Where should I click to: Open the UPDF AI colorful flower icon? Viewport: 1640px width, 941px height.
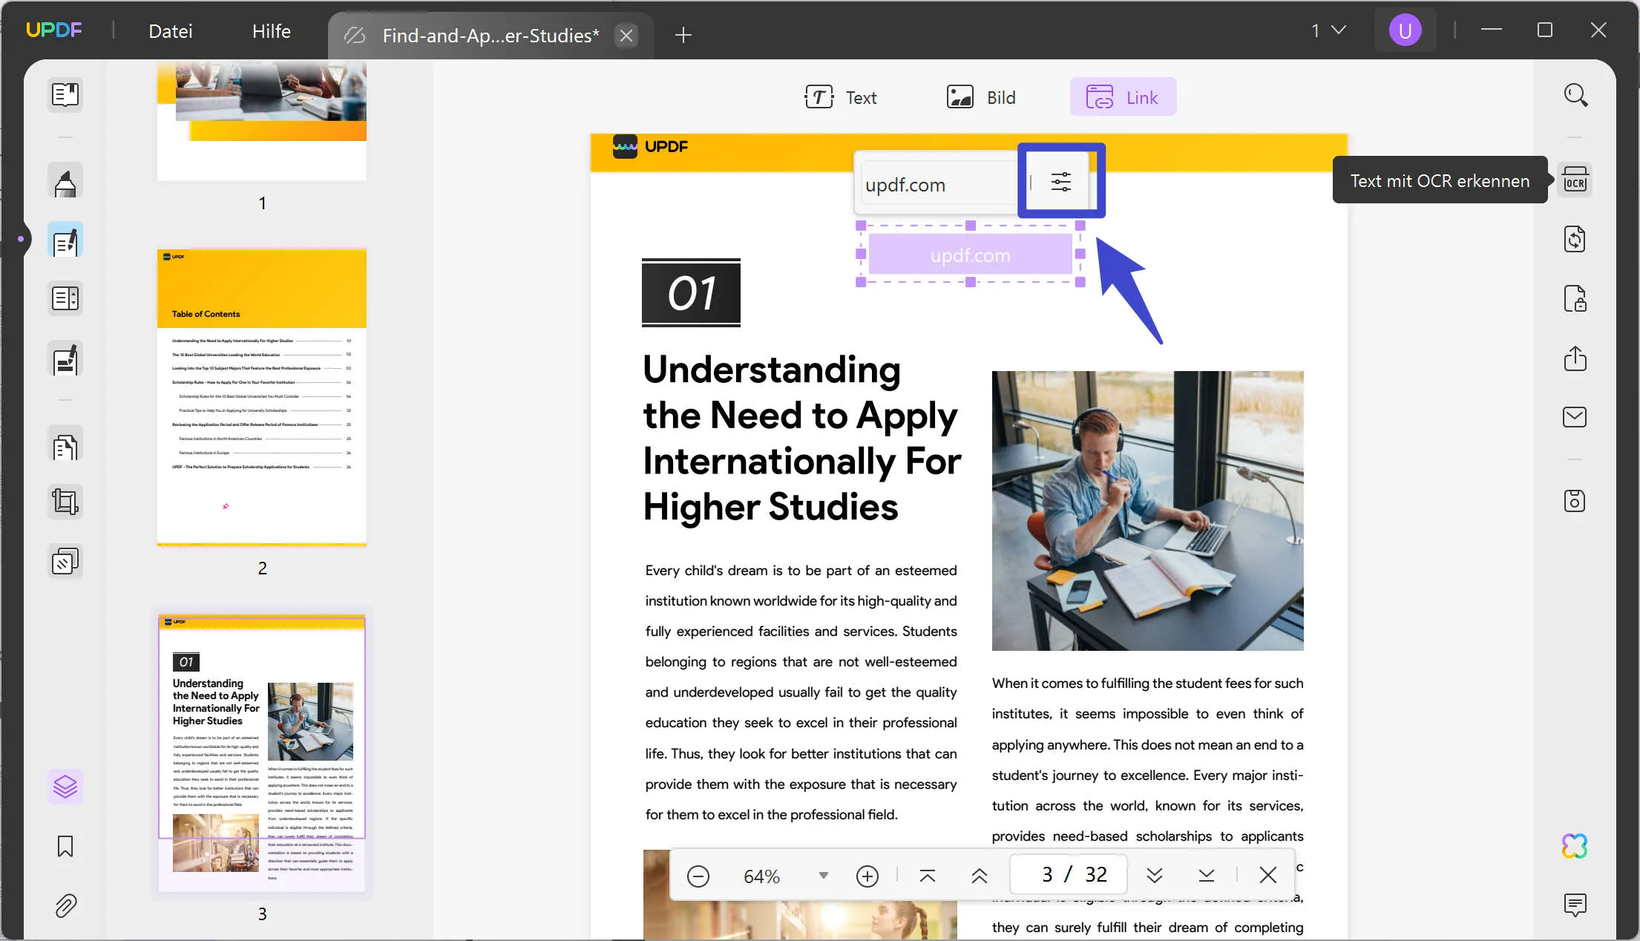[x=1575, y=846]
